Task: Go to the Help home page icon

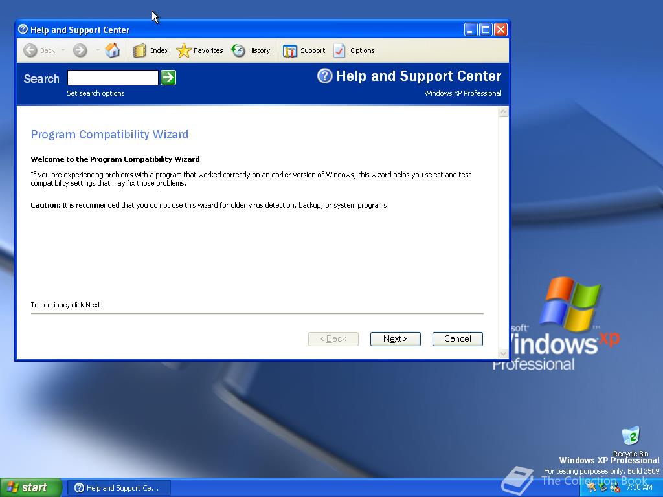Action: pos(113,50)
